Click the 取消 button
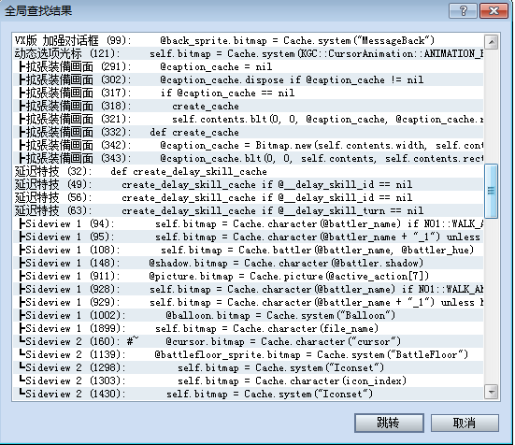This screenshot has width=515, height=445. [465, 423]
